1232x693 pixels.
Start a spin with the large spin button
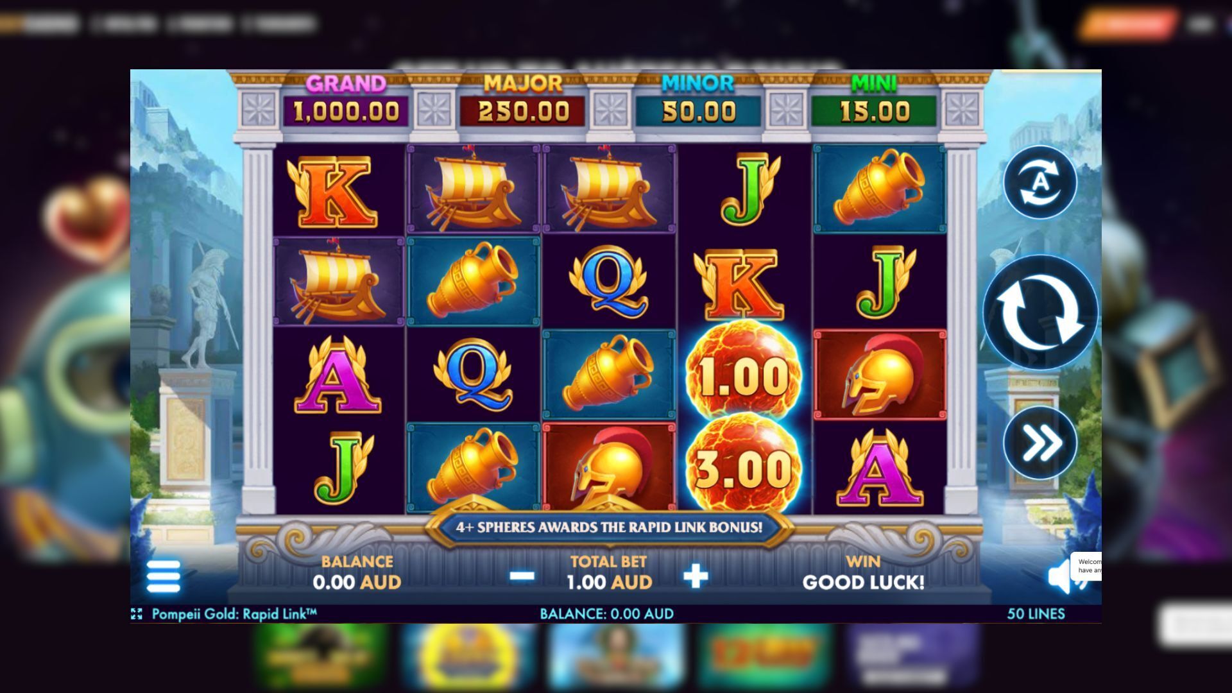(1039, 312)
